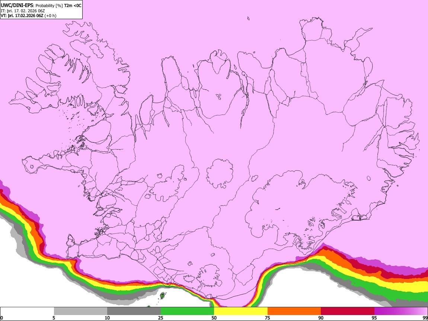The image size is (428, 321).
Task: Click the orange 75-90% legend segment
Action: coord(294,311)
